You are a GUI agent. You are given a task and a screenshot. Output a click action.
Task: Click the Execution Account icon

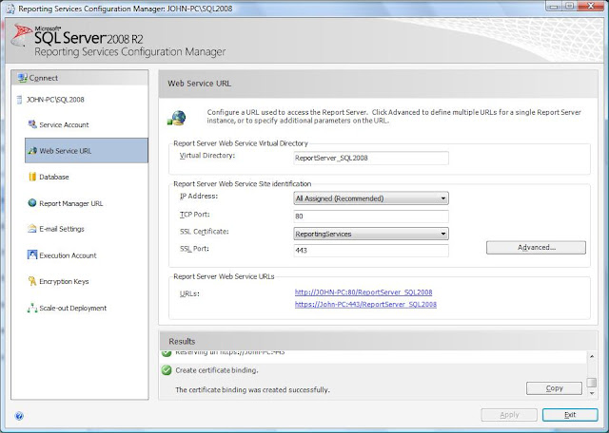coord(32,254)
